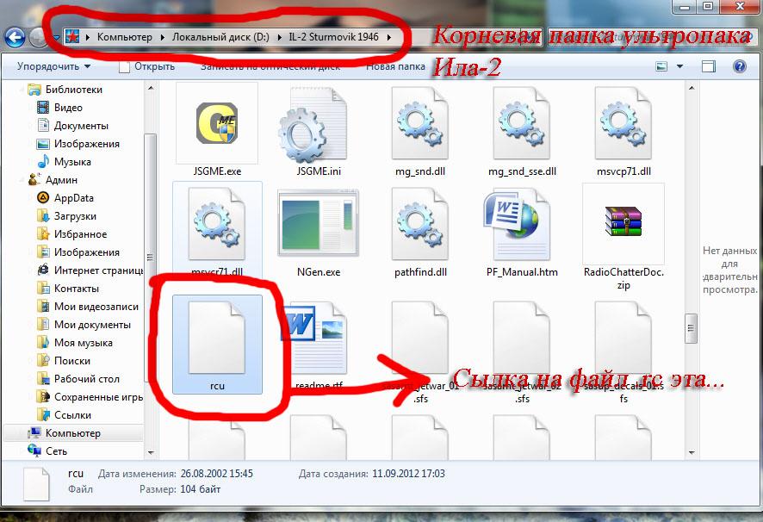This screenshot has height=522, width=763.
Task: Select the readme.rtf Word document icon
Action: pos(314,337)
